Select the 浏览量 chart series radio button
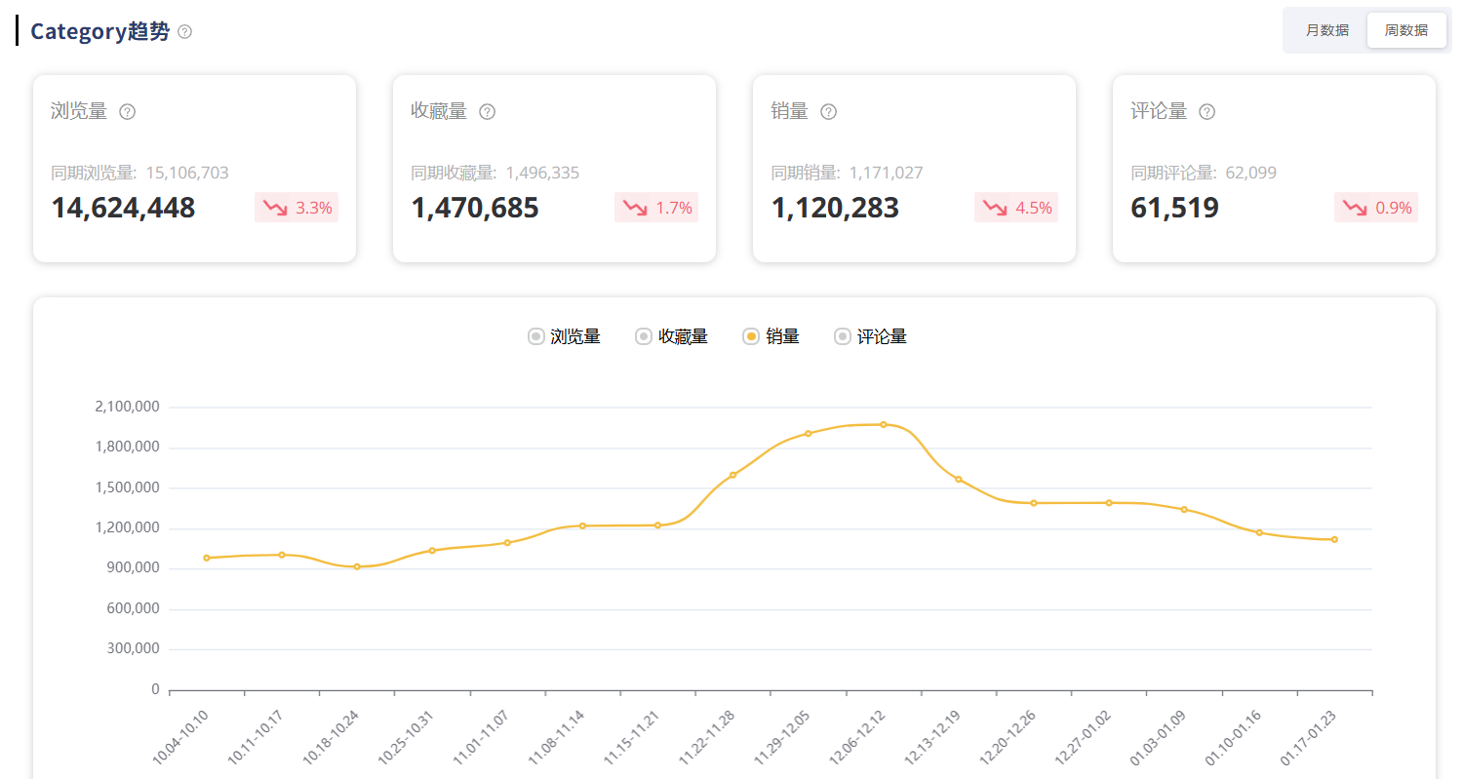 click(x=535, y=335)
